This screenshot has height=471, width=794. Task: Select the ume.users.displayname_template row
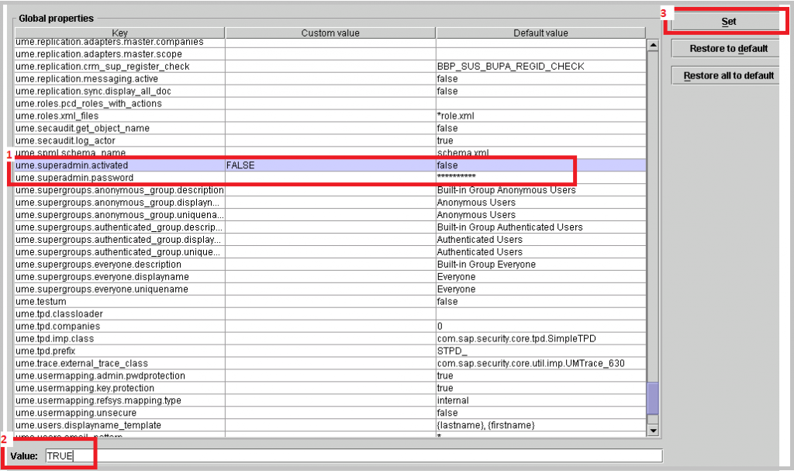(x=116, y=425)
